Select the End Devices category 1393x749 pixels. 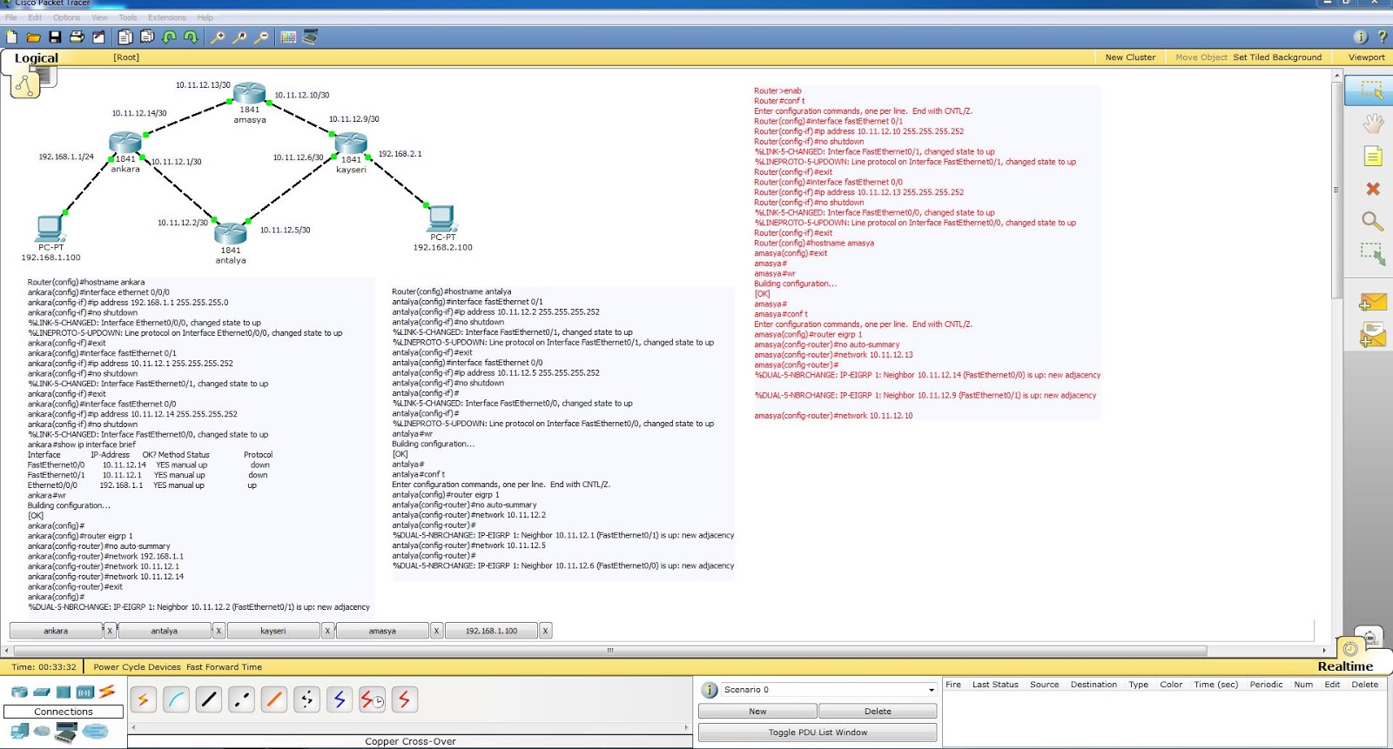pos(19,732)
